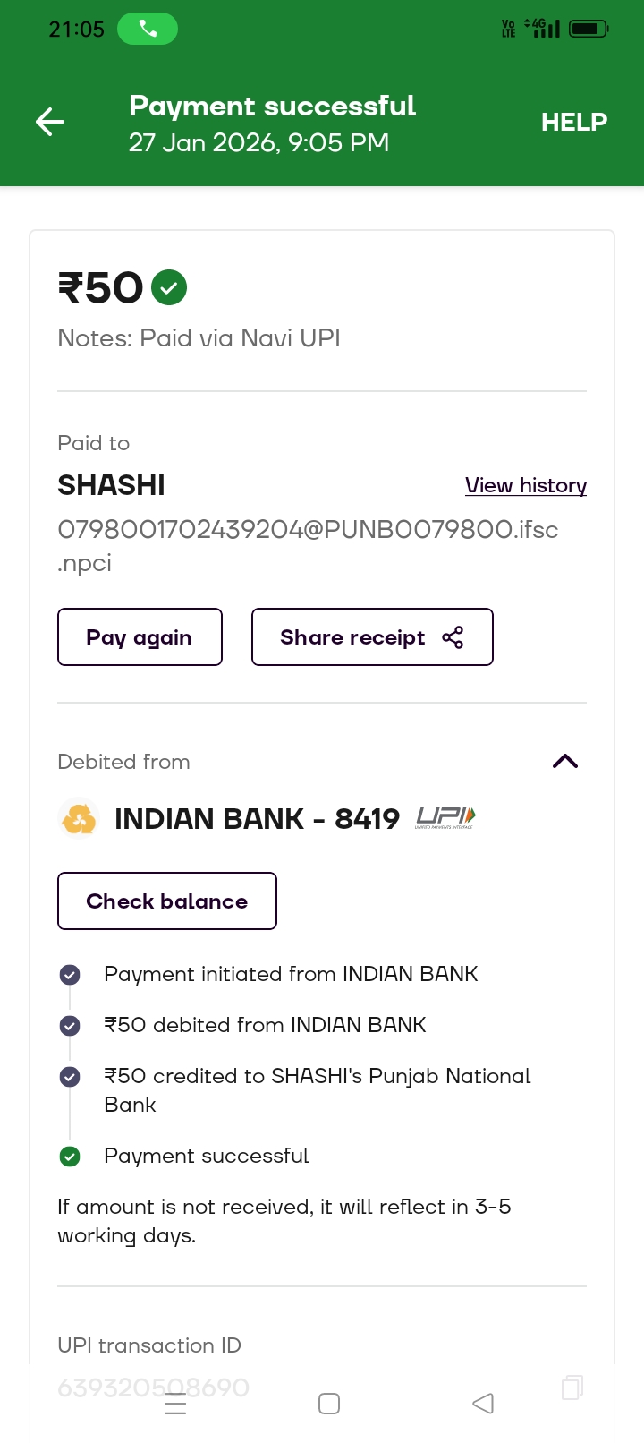This screenshot has width=644, height=1443.
Task: Tap the UPI logo beside bank name
Action: [x=445, y=817]
